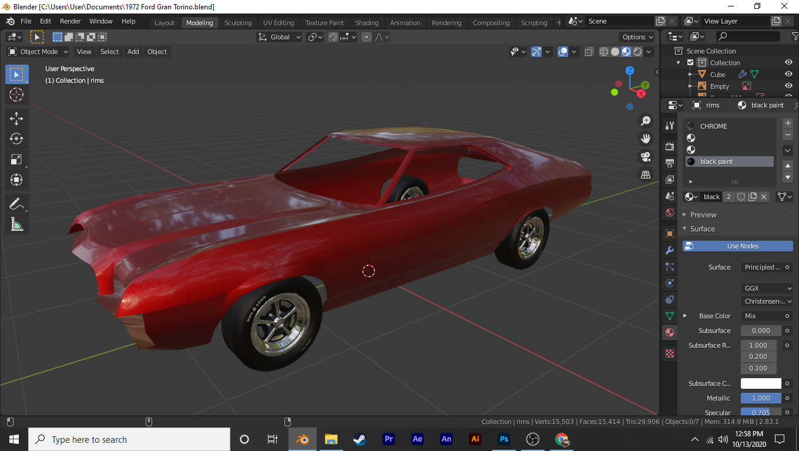Screen dimensions: 799x451
Task: Toggle X-ray display in the viewport header
Action: [589, 52]
